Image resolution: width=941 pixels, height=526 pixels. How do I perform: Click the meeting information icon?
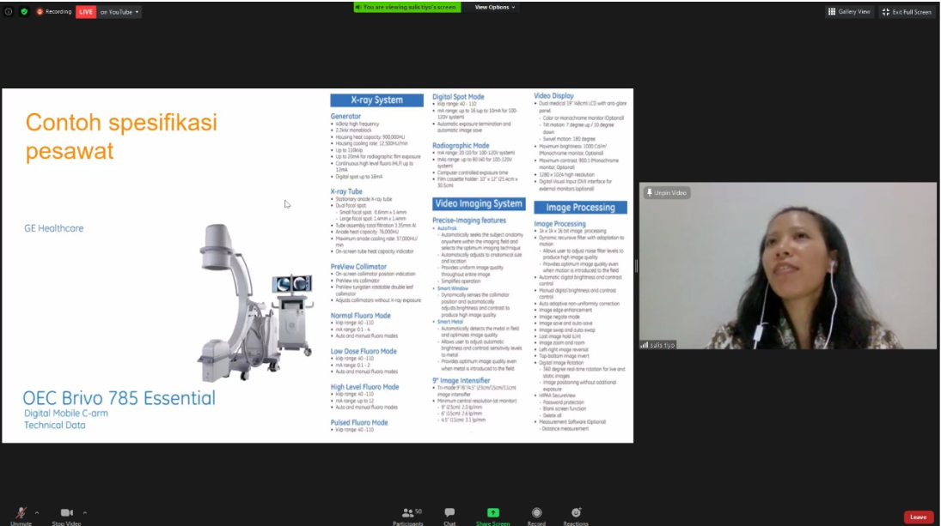pyautogui.click(x=9, y=11)
